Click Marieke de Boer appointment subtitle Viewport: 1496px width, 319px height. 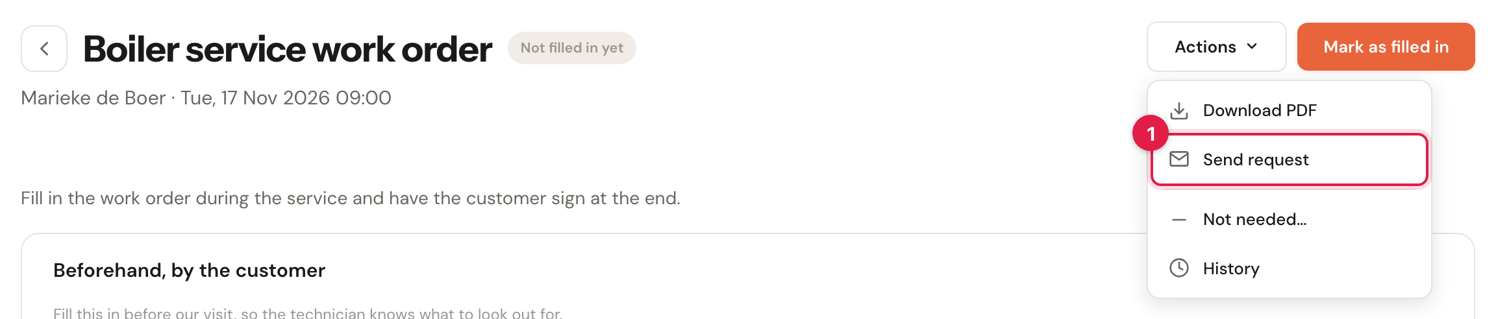206,98
